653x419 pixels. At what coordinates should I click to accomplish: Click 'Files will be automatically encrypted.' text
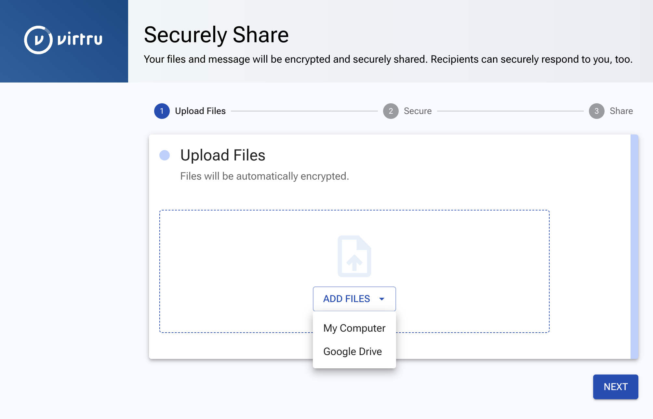265,176
